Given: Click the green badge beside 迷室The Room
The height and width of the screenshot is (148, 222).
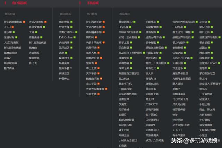Looking at the screenshot, I should pyautogui.click(x=219, y=63).
